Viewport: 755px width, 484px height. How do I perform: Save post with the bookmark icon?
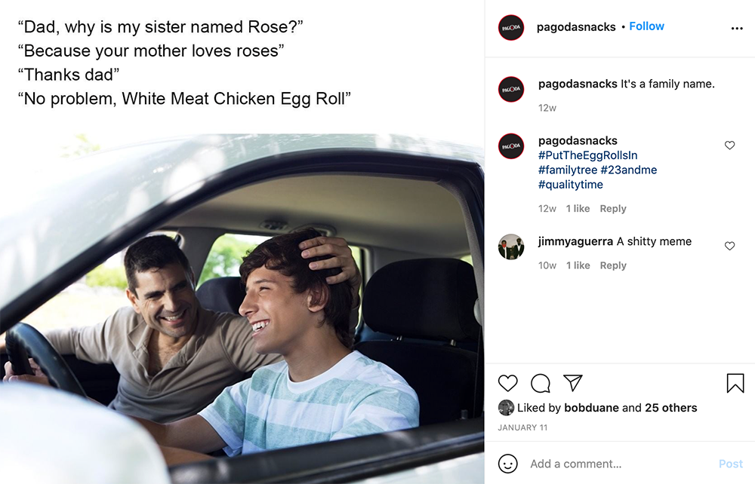pos(735,383)
